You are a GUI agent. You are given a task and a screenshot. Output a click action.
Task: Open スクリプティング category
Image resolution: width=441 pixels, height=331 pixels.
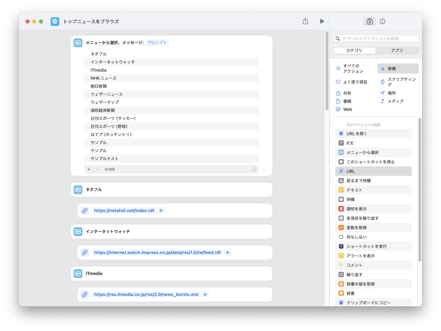coord(398,82)
